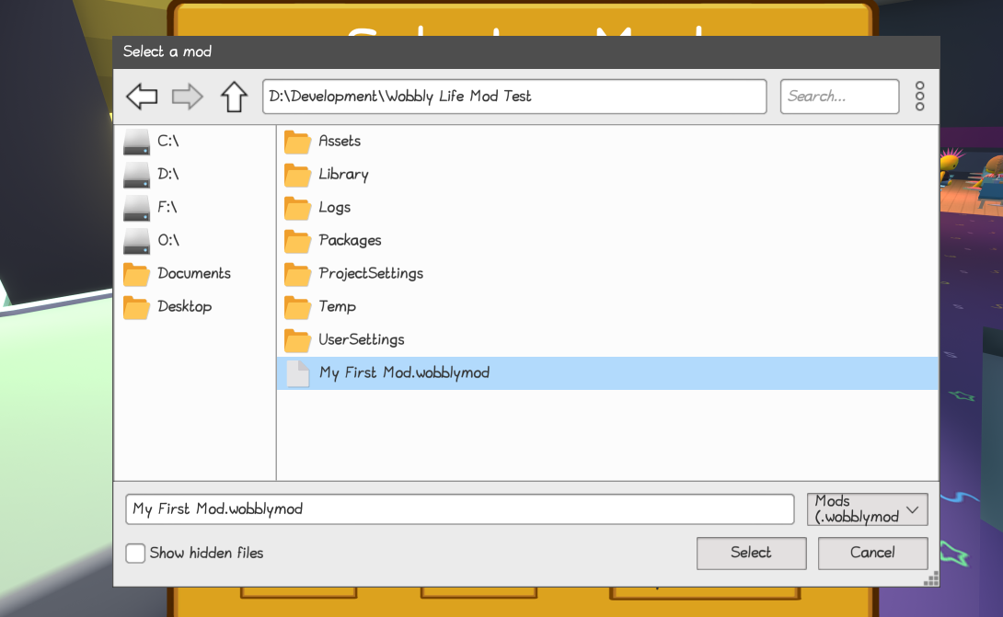Select the Packages folder name

pos(350,241)
